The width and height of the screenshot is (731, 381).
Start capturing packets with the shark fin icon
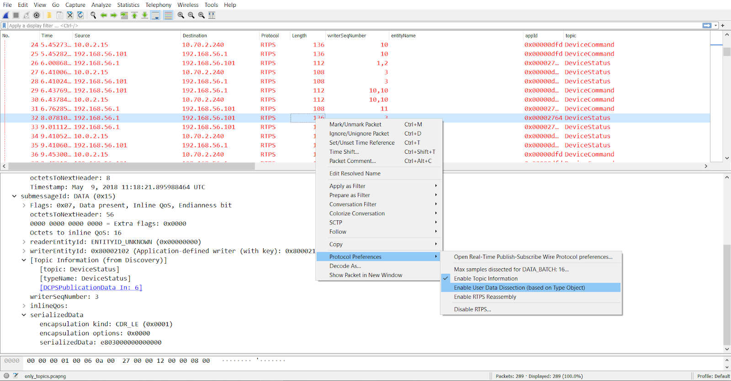[x=6, y=15]
